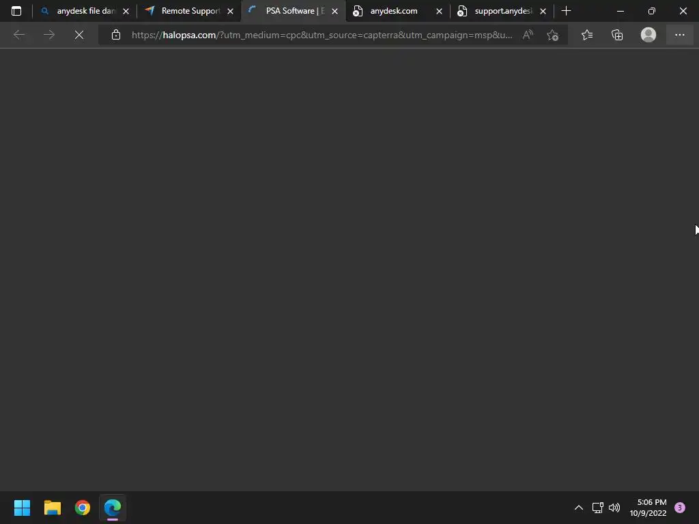Restore down the Edge window
The height and width of the screenshot is (524, 699).
(x=652, y=11)
